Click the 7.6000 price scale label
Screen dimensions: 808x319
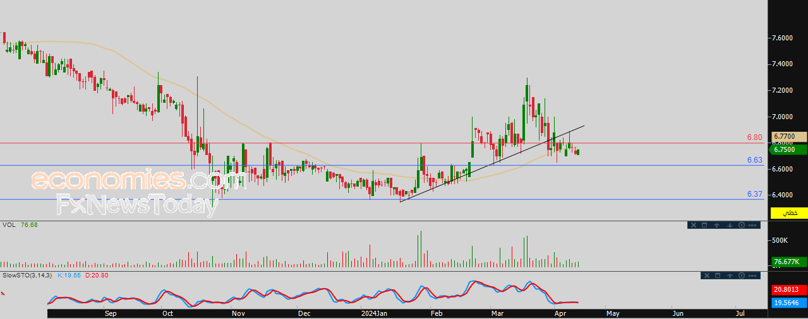coord(782,38)
